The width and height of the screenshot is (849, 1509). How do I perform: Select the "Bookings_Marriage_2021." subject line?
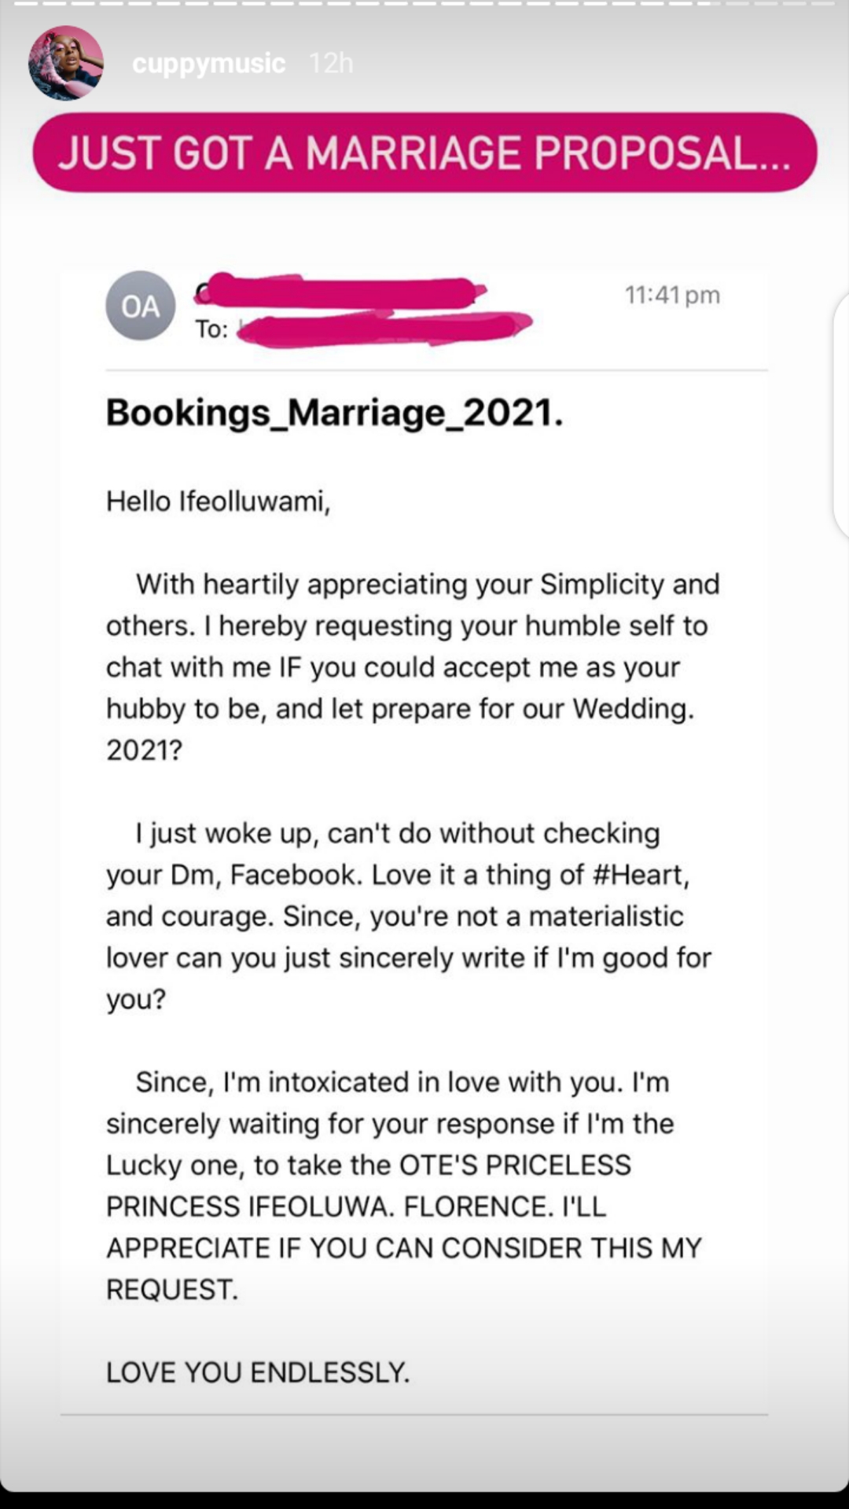coord(335,413)
